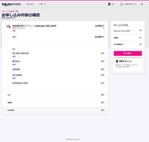Screen dimensions: 149x142
Task: Click the points medal icon in header
Action: coord(109,4)
